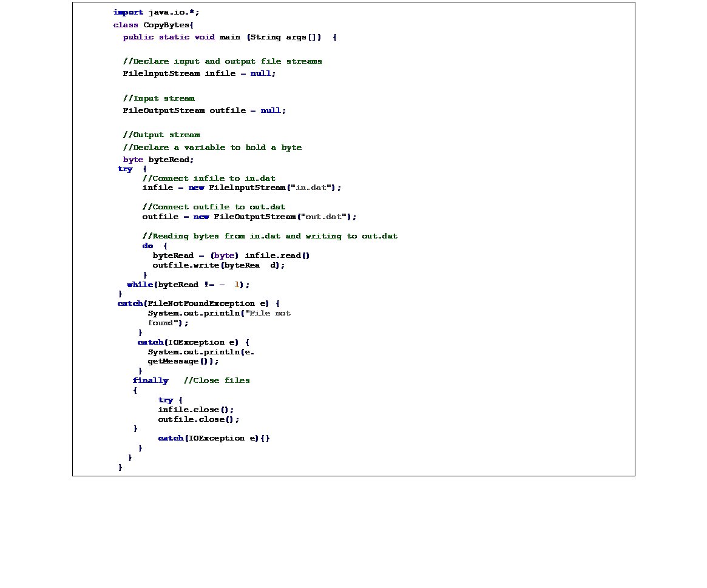The height and width of the screenshot is (588, 707).
Task: Click the try keyword
Action: 125,169
